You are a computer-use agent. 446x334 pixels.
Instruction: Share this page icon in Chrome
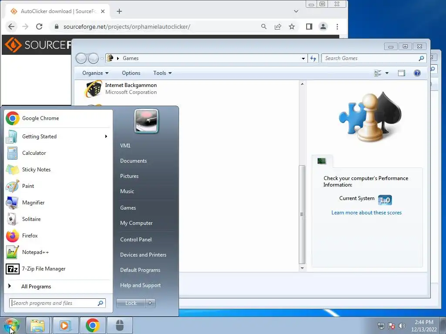[x=277, y=27]
